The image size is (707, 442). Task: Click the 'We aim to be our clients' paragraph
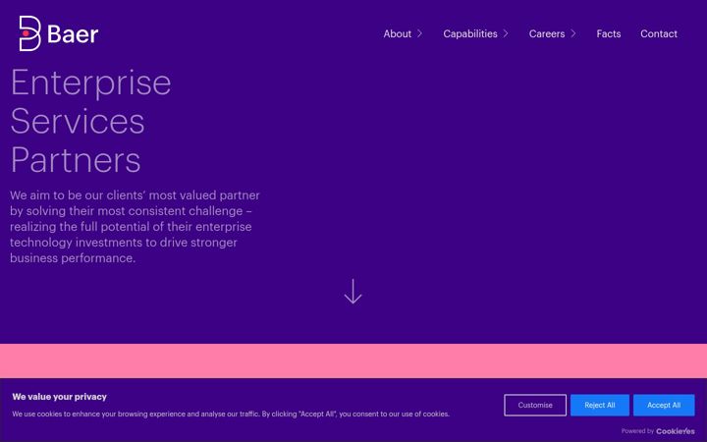pos(135,227)
